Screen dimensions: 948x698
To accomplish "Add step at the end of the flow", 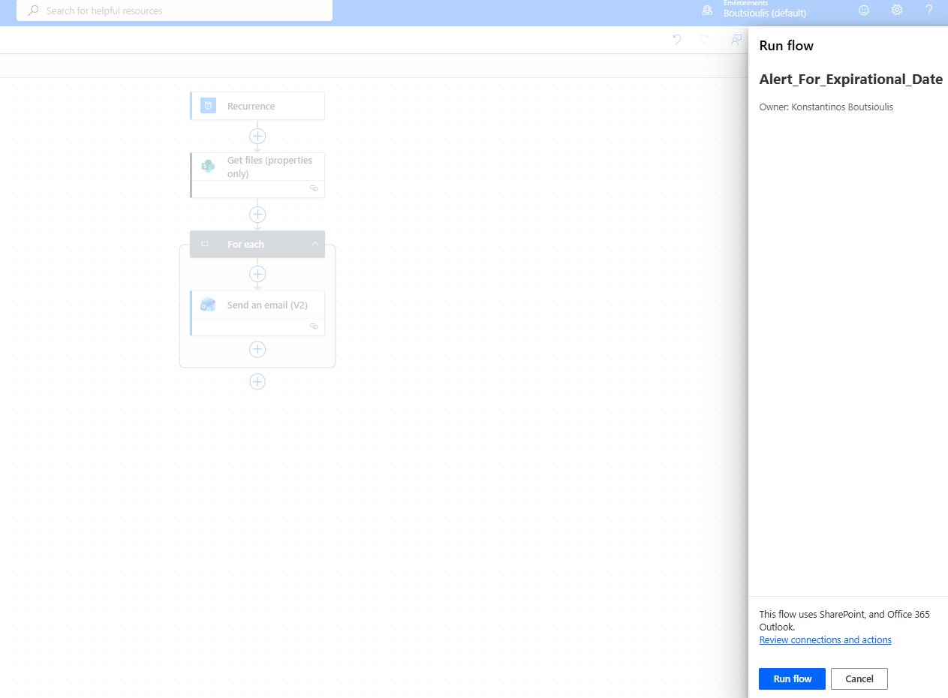I will [257, 382].
